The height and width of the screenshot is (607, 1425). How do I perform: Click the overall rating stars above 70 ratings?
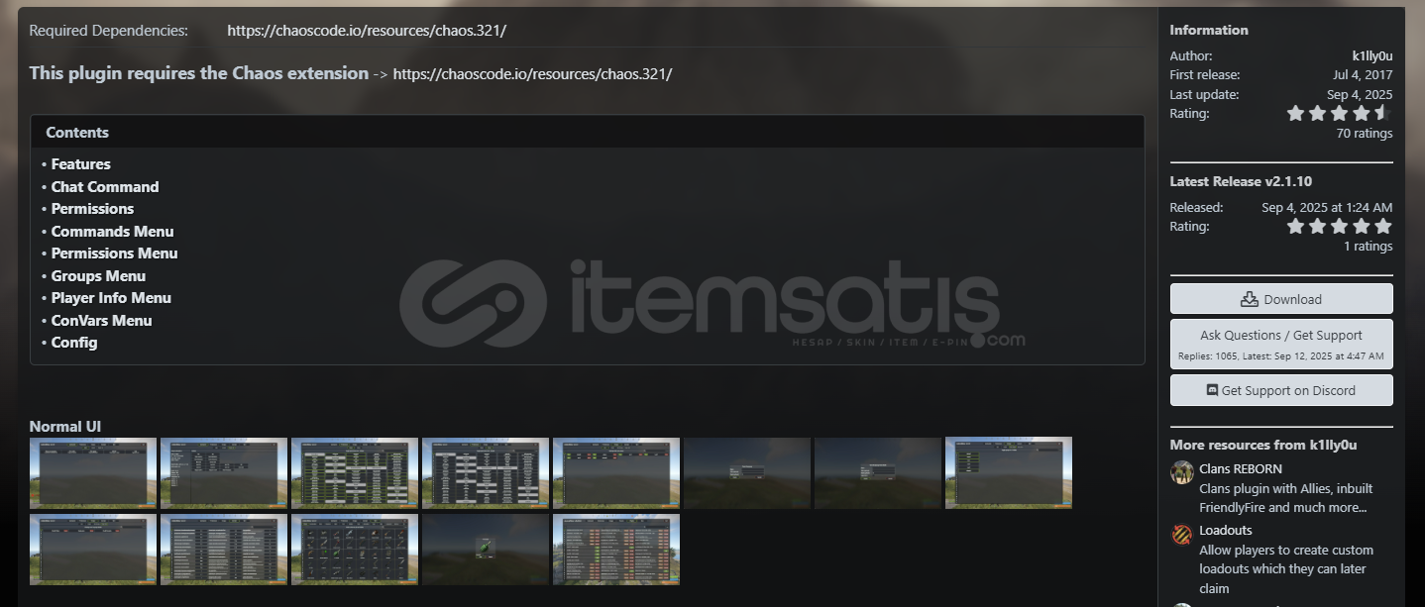click(x=1340, y=113)
